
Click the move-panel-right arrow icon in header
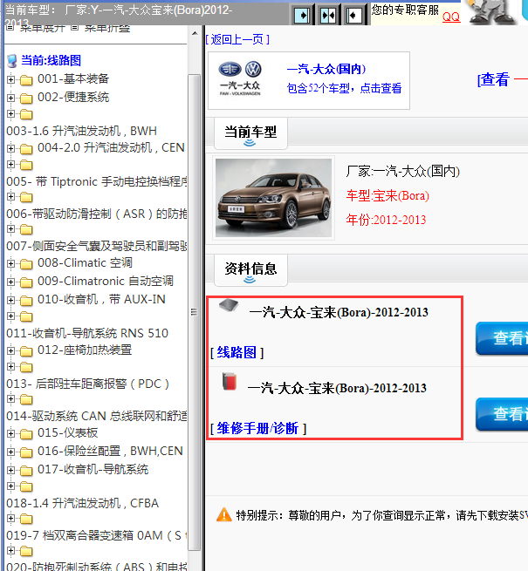(x=302, y=16)
